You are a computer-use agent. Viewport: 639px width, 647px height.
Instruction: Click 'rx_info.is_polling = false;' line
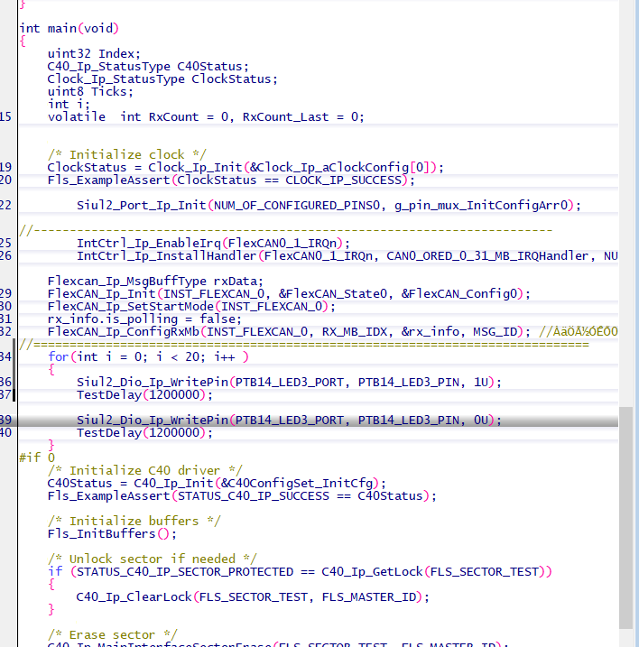[x=144, y=319]
